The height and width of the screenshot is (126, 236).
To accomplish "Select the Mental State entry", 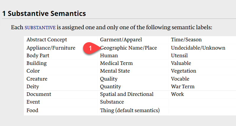I will [115, 71].
